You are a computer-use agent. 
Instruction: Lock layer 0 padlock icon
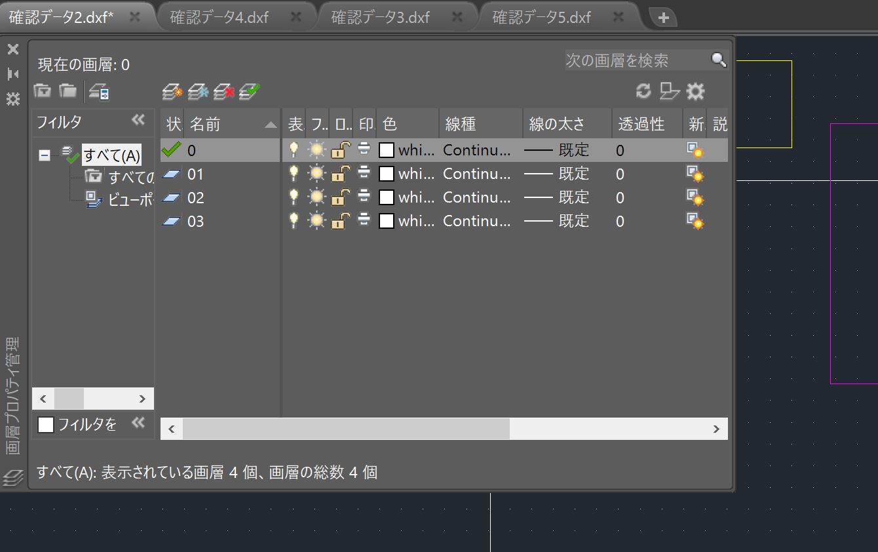tap(340, 150)
